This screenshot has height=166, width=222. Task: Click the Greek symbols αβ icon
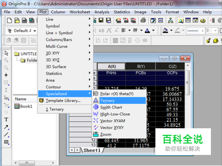pyautogui.click(x=101, y=31)
